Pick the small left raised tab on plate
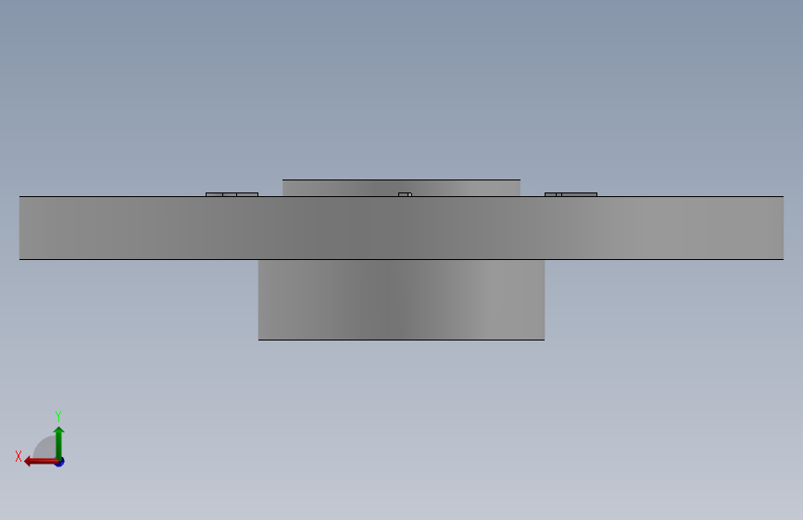The image size is (803, 520). coord(232,194)
